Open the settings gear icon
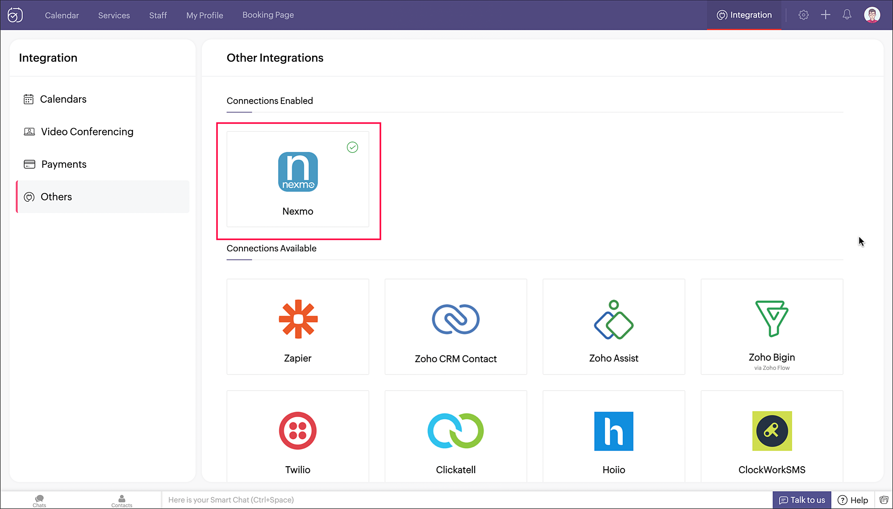The image size is (893, 509). (803, 15)
